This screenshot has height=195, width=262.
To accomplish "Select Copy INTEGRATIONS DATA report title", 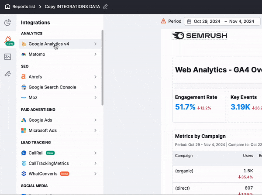I will tap(72, 7).
